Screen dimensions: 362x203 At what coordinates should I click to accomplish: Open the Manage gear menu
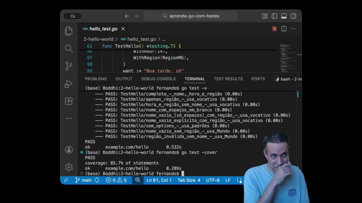pos(69,167)
